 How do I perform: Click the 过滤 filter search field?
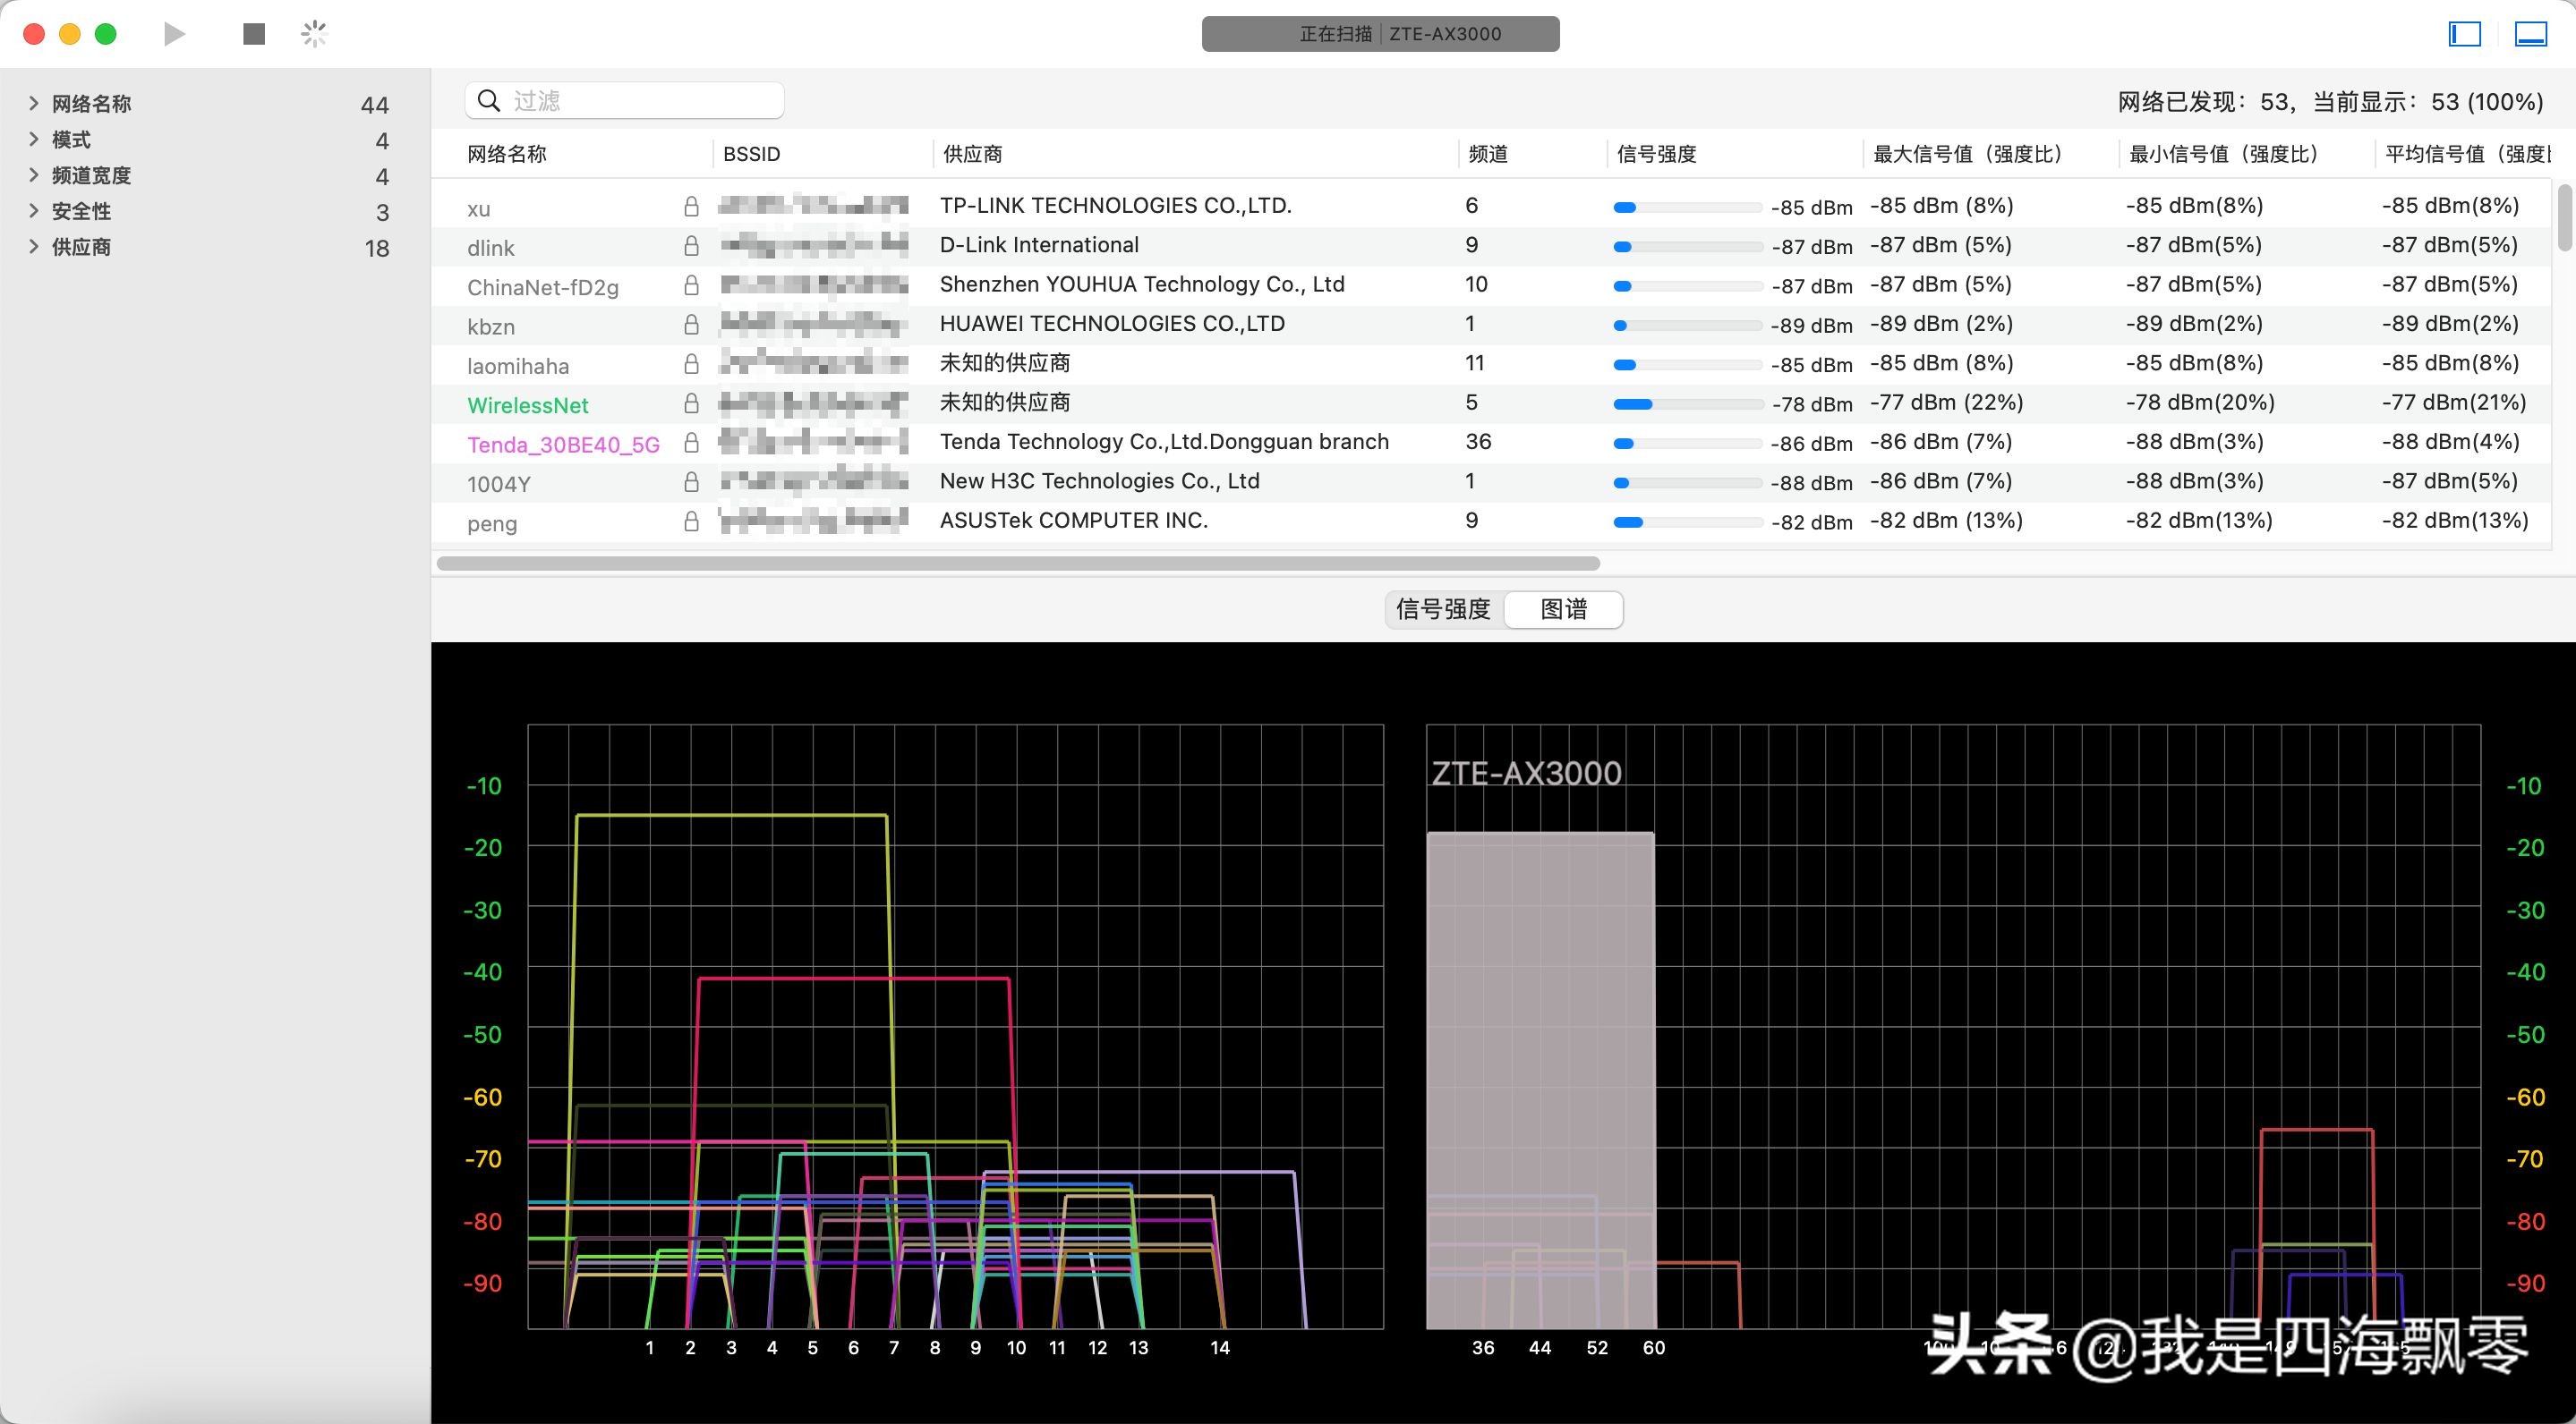tap(624, 100)
